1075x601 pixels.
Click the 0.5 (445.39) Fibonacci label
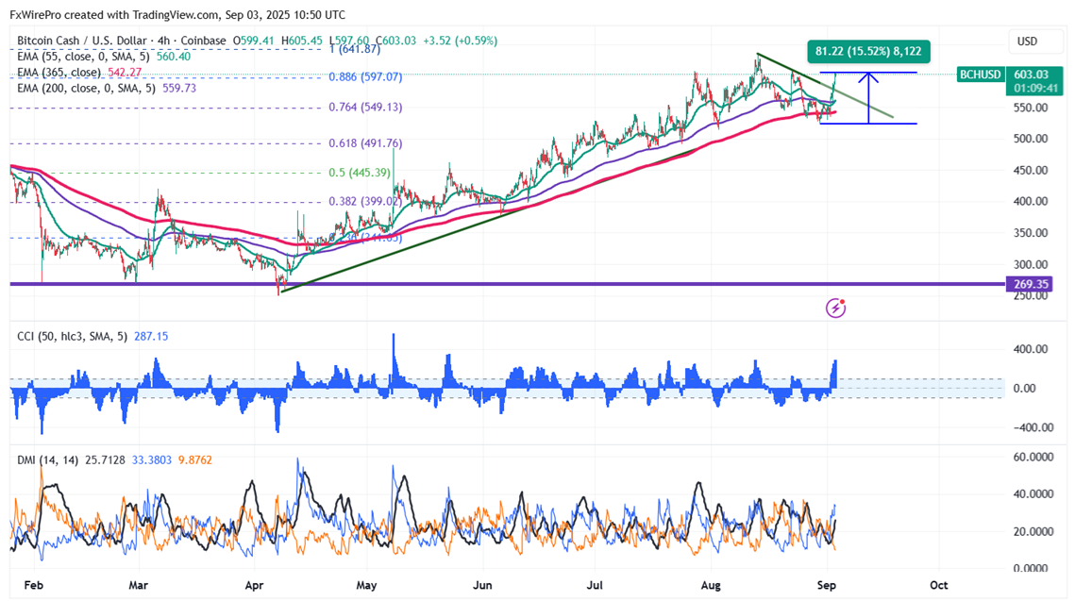click(x=360, y=173)
